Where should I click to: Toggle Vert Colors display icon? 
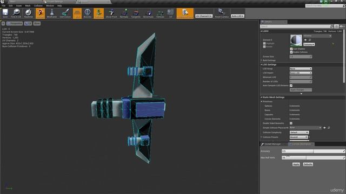point(65,13)
